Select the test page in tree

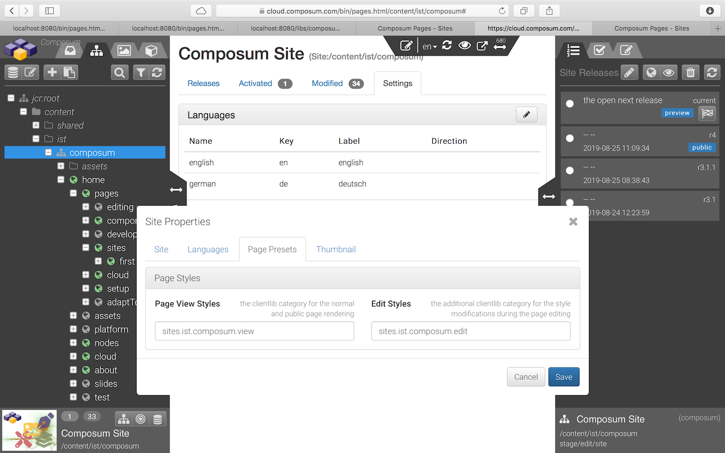pos(102,397)
